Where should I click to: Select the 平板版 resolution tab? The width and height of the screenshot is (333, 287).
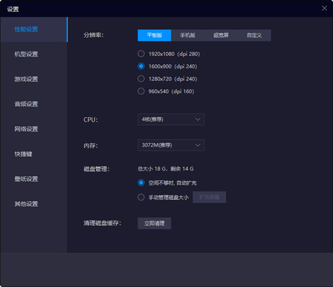pos(154,35)
